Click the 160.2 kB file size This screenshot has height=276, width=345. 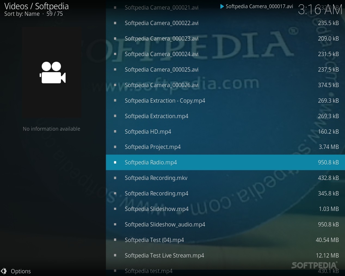tap(328, 132)
